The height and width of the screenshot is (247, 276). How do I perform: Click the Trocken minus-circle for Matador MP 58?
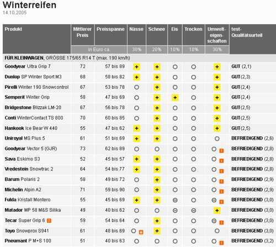193,211
